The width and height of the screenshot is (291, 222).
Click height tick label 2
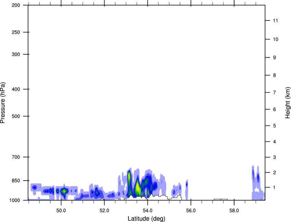(x=275, y=172)
